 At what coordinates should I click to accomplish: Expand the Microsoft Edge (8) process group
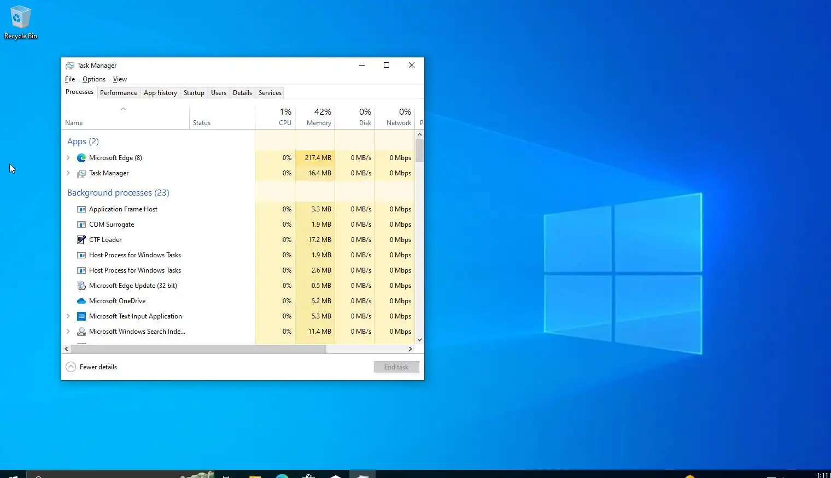coord(68,158)
